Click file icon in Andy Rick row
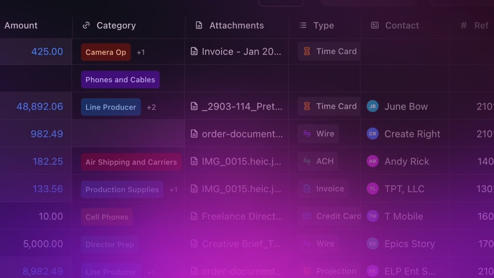 (194, 161)
